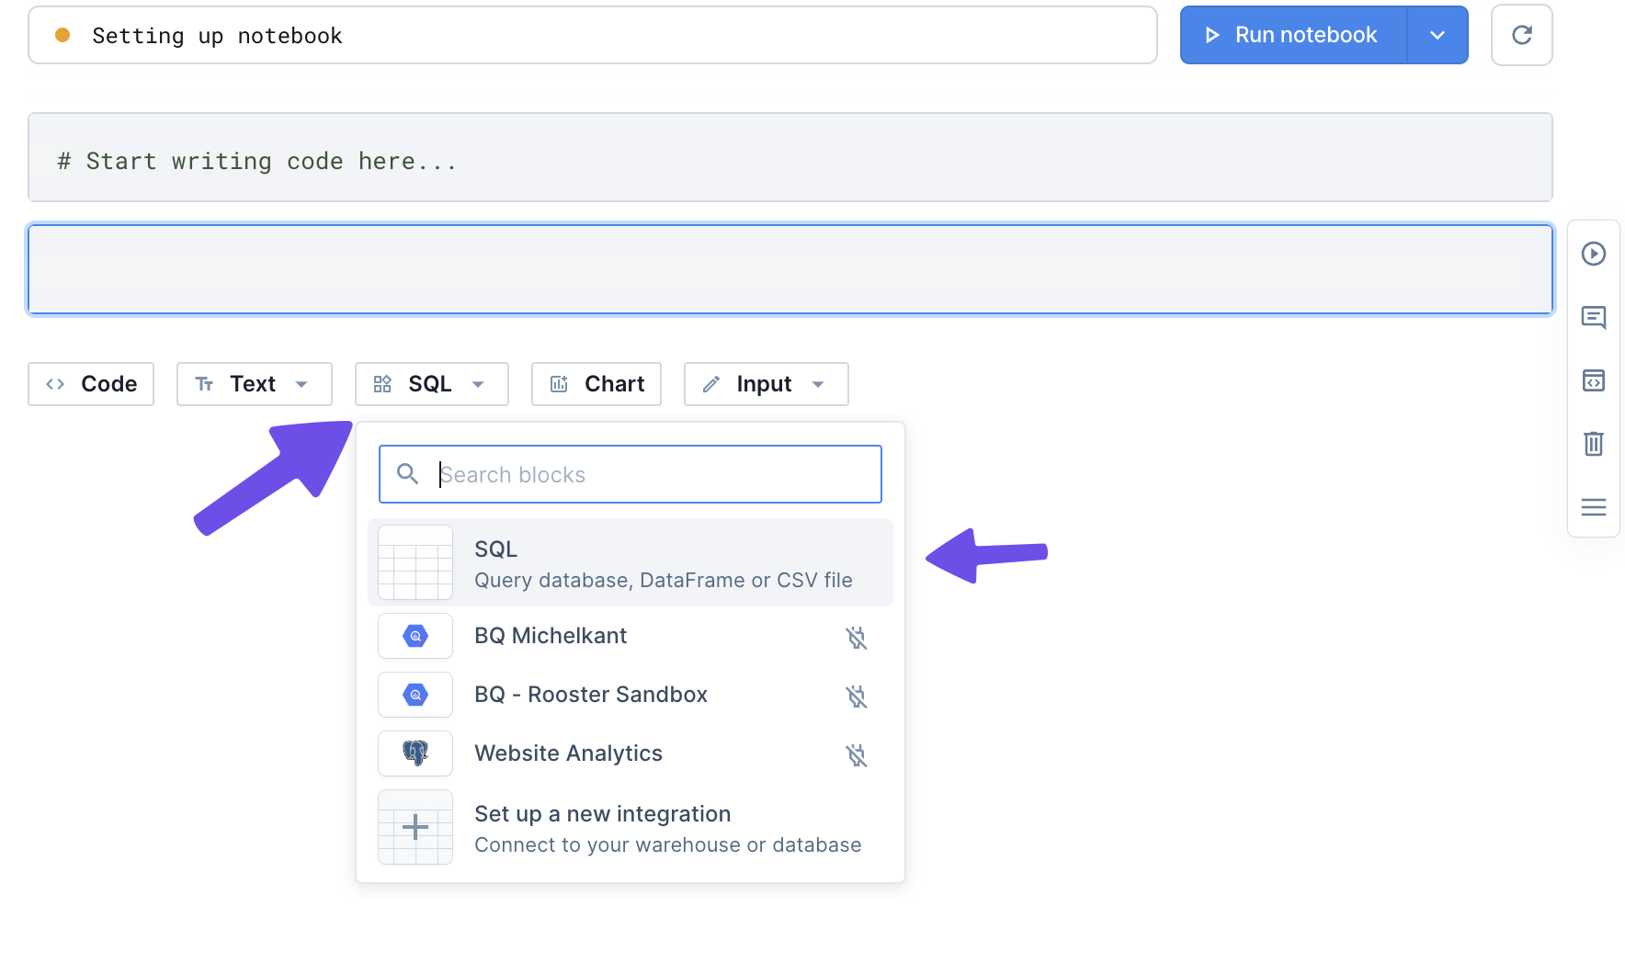Focus the Search blocks field
1625x974 pixels.
coord(631,474)
